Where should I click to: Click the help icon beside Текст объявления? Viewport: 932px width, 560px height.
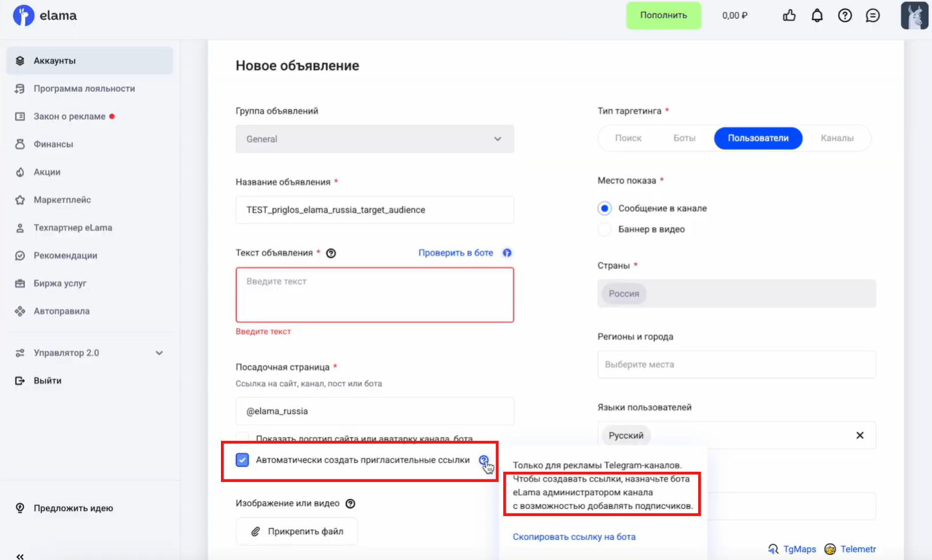331,253
